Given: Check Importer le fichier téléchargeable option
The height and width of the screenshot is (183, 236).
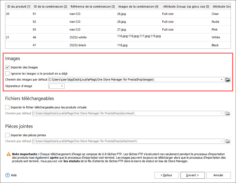Looking at the screenshot, I should click(x=7, y=107).
